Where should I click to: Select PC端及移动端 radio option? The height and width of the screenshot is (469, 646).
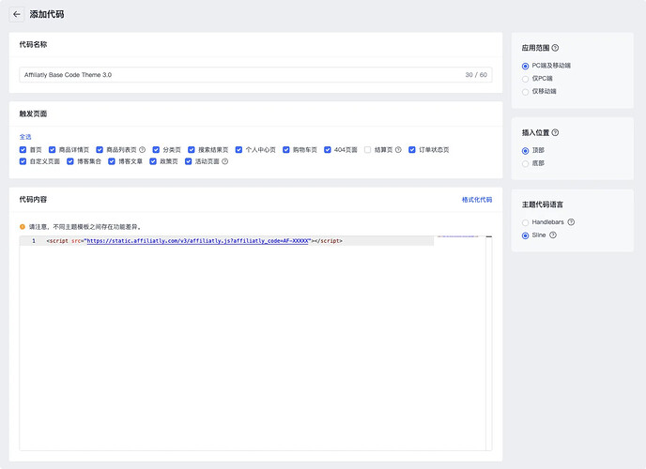(x=525, y=66)
